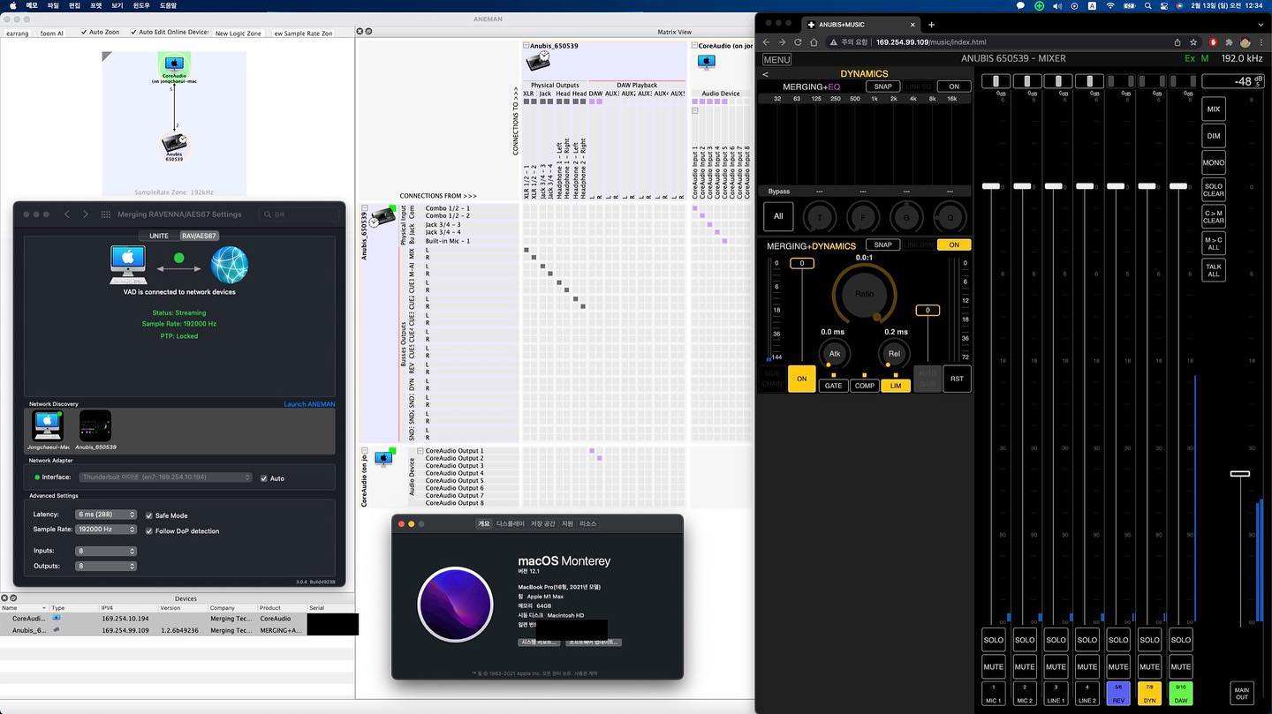This screenshot has height=714, width=1272.
Task: Enable the GATE dynamics mode
Action: point(833,386)
